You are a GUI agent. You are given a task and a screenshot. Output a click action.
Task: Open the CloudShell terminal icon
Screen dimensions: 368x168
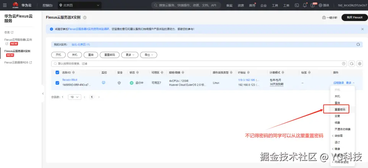click(297, 5)
